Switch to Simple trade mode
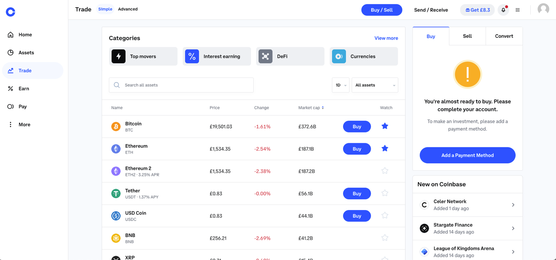The image size is (556, 260). (105, 9)
